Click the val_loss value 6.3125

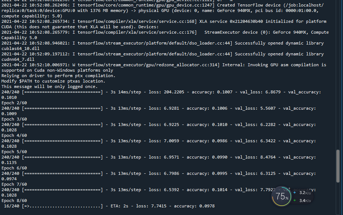pos(268,173)
